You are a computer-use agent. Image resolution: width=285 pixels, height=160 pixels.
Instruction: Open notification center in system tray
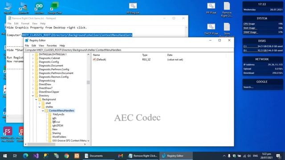279,156
